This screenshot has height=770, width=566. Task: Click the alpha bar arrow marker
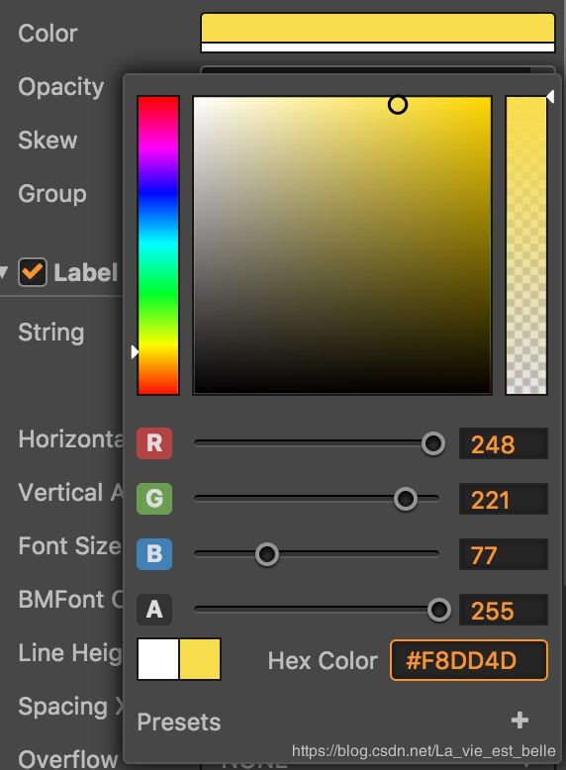tap(550, 96)
